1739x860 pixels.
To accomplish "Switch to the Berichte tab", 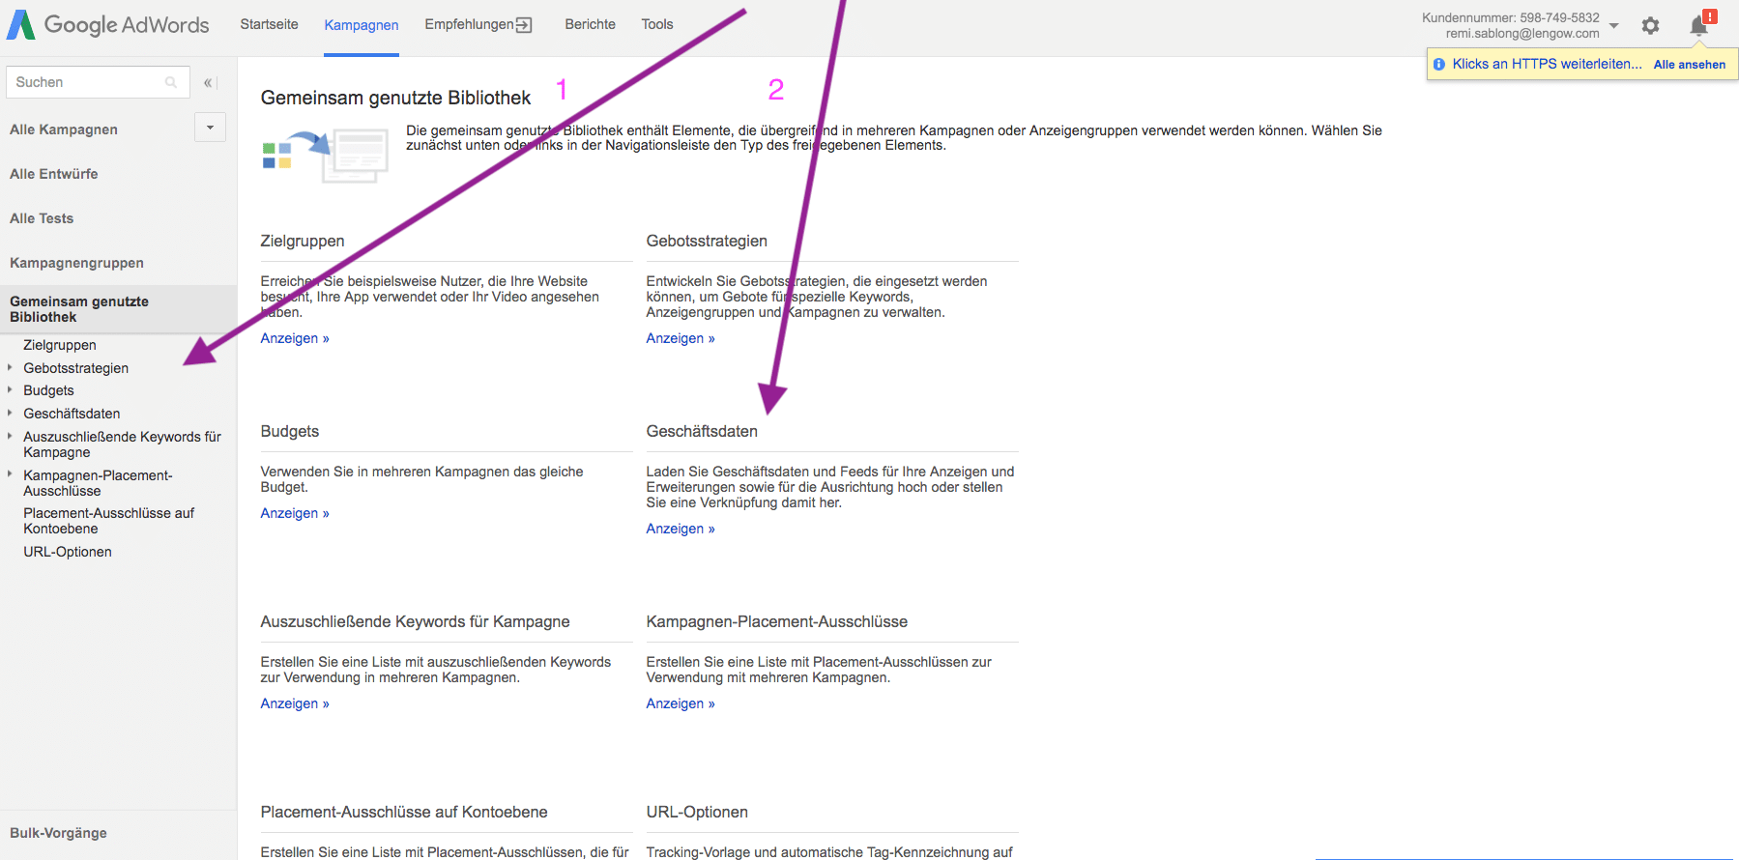I will click(x=590, y=24).
